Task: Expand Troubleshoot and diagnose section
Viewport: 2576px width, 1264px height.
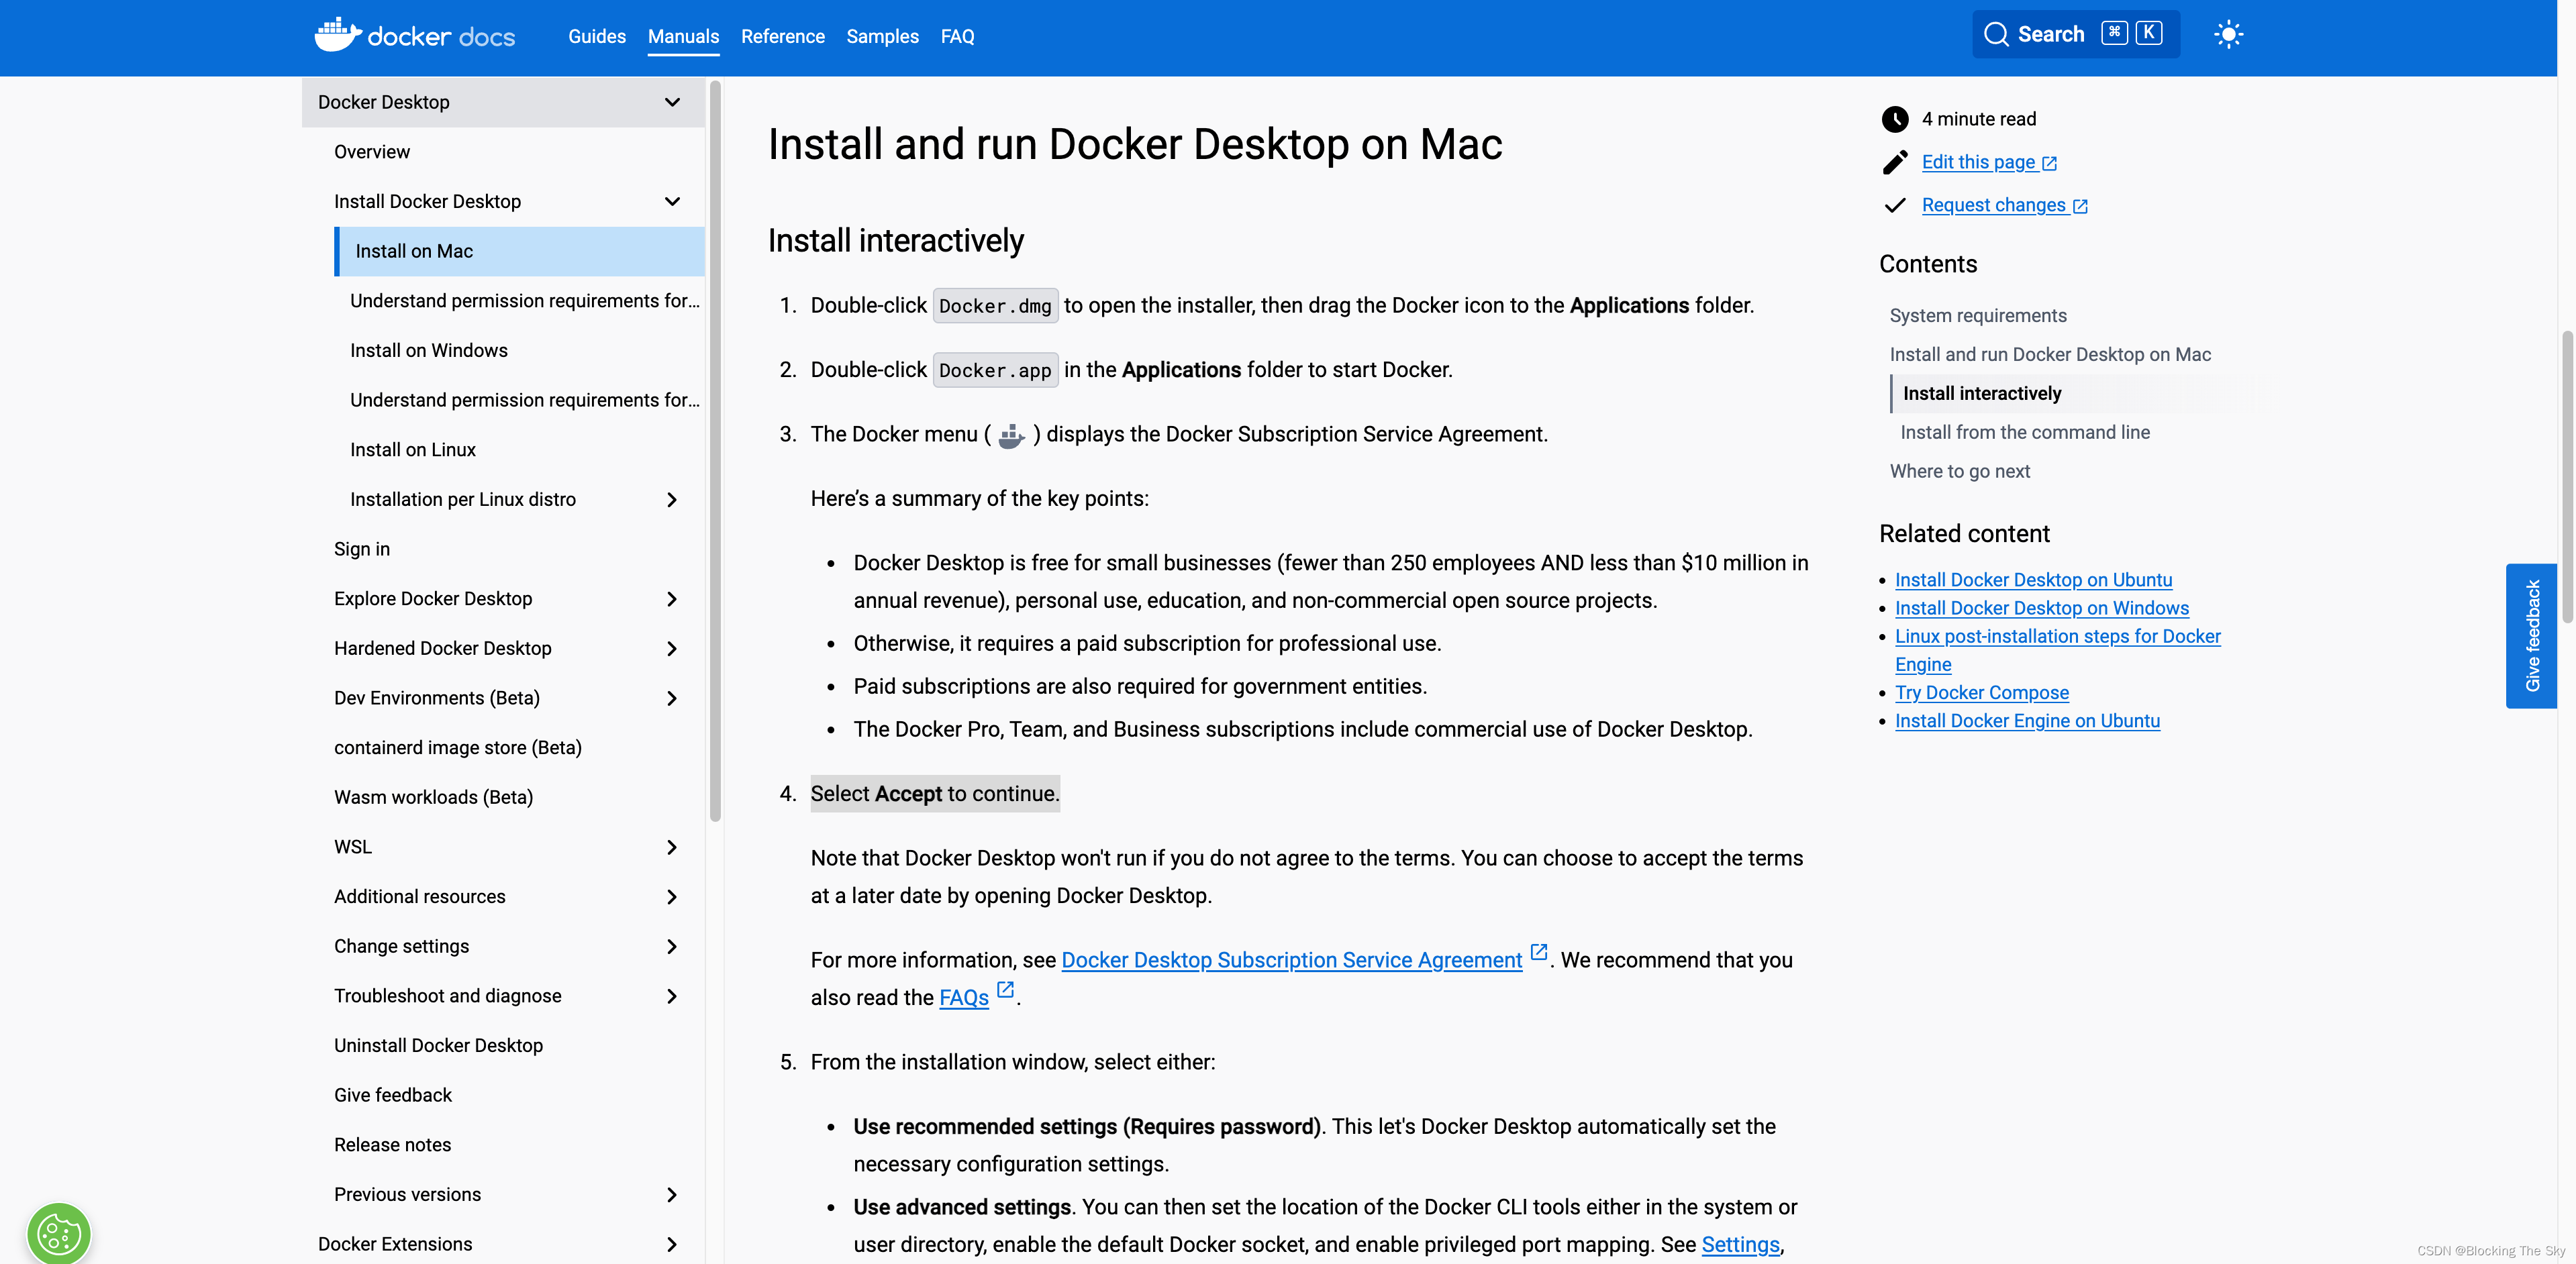Action: (672, 996)
